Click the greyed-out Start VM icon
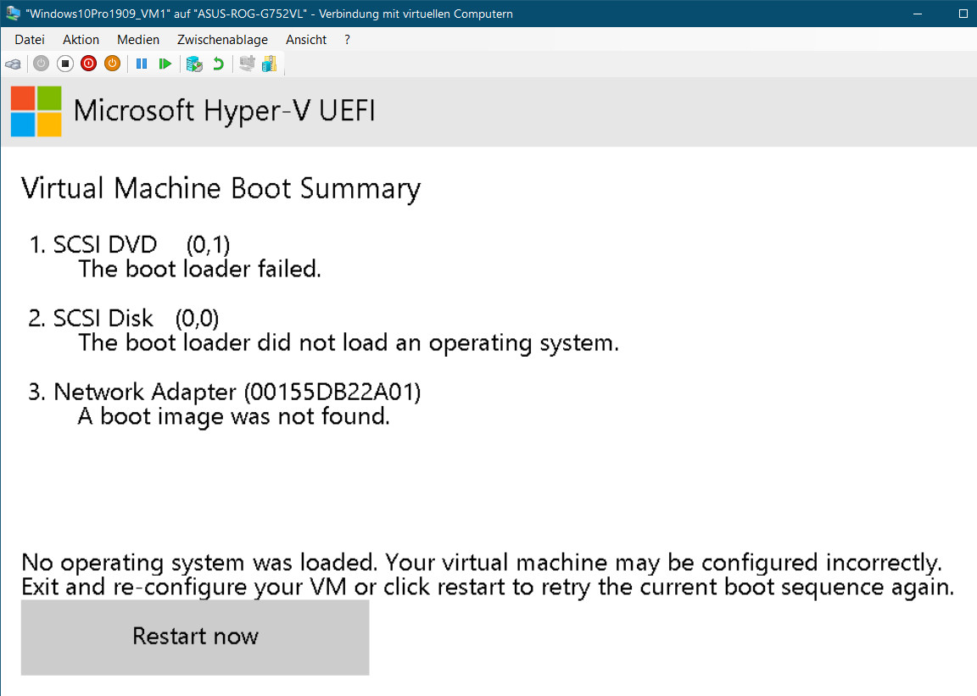 tap(41, 64)
